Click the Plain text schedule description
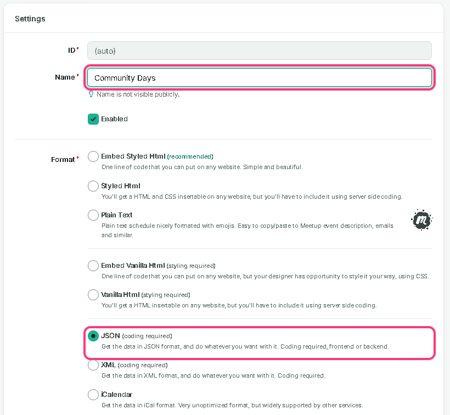Image resolution: width=450 pixels, height=415 pixels. pyautogui.click(x=247, y=230)
